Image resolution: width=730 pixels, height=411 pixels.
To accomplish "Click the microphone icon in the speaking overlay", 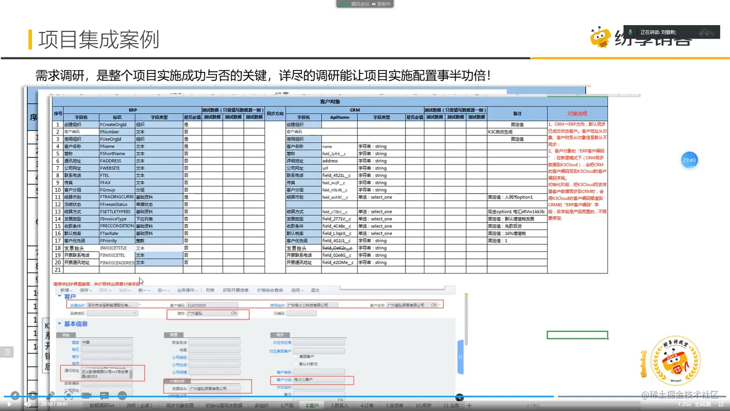I will click(x=631, y=32).
